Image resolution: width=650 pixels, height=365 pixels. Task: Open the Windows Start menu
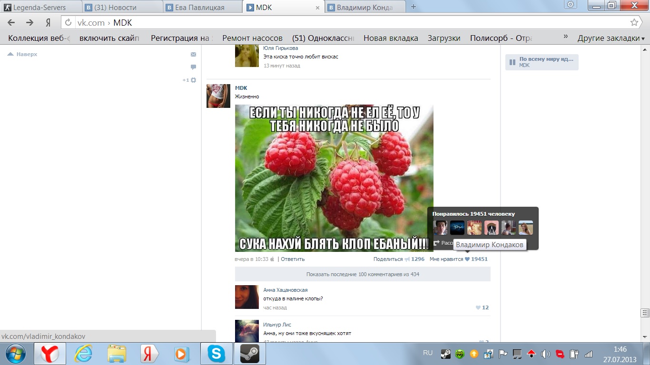click(x=15, y=354)
